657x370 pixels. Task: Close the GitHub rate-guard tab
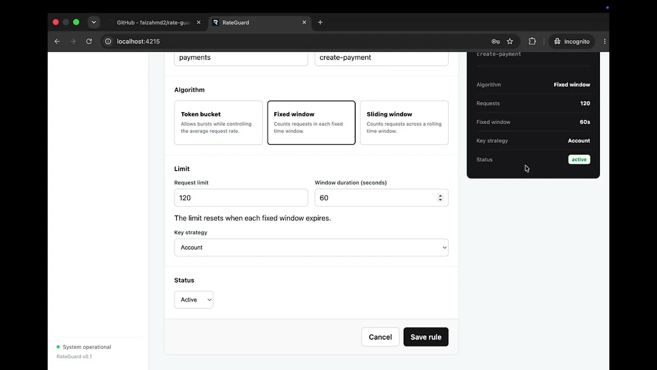199,22
